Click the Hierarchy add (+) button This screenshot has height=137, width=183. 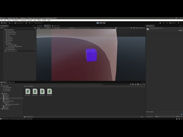click(x=2, y=28)
